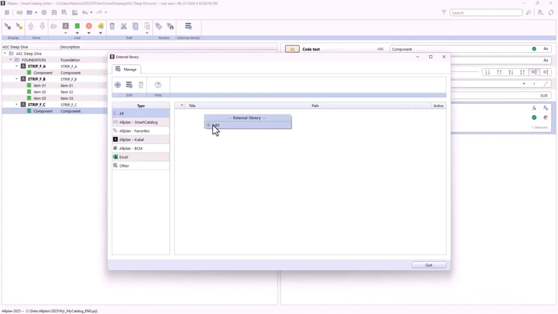Screen dimensions: 558x314
Task: Switch to the Manage tab in External library
Action: [128, 69]
